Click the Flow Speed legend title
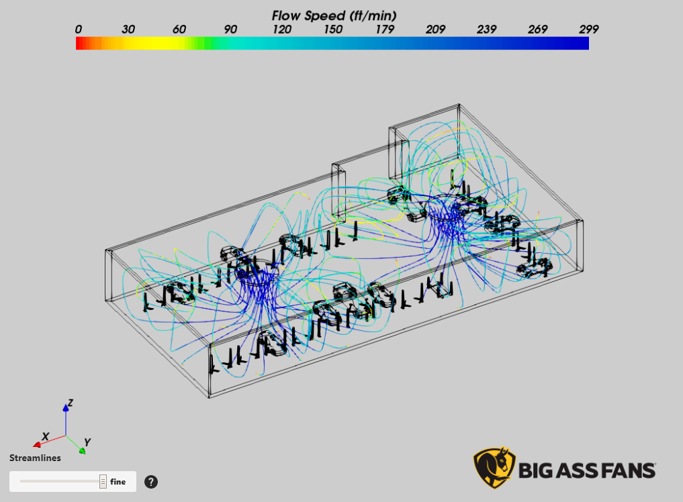Screen dimensions: 683x502 point(333,15)
